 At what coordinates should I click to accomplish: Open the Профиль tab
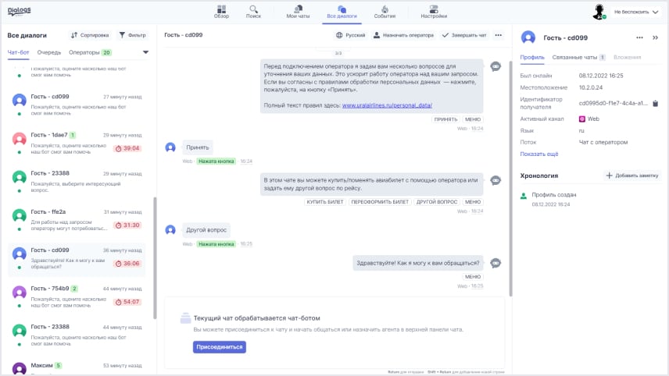point(532,57)
